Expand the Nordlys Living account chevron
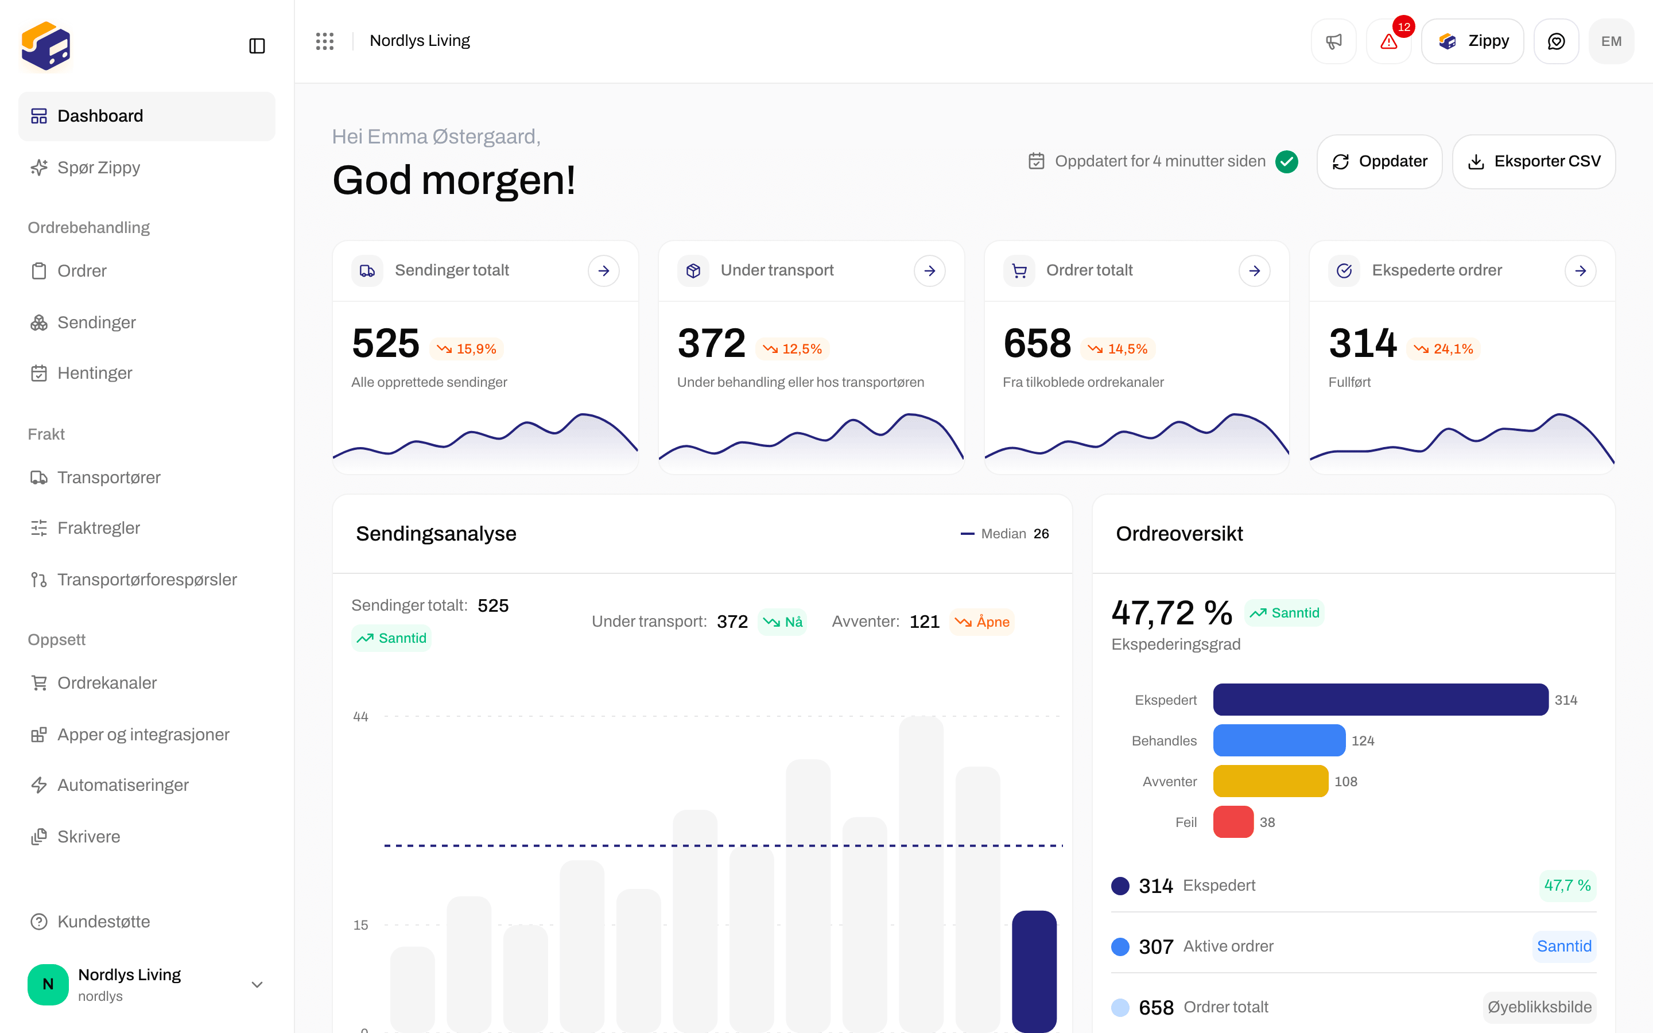Viewport: 1653px width, 1033px height. point(257,984)
